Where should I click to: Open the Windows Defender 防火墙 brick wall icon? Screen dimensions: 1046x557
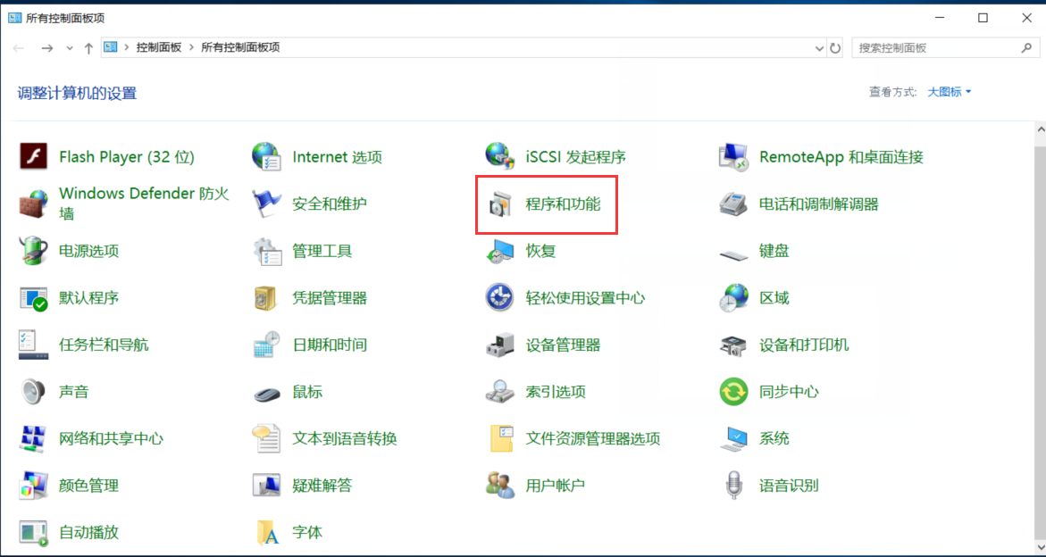(x=33, y=204)
